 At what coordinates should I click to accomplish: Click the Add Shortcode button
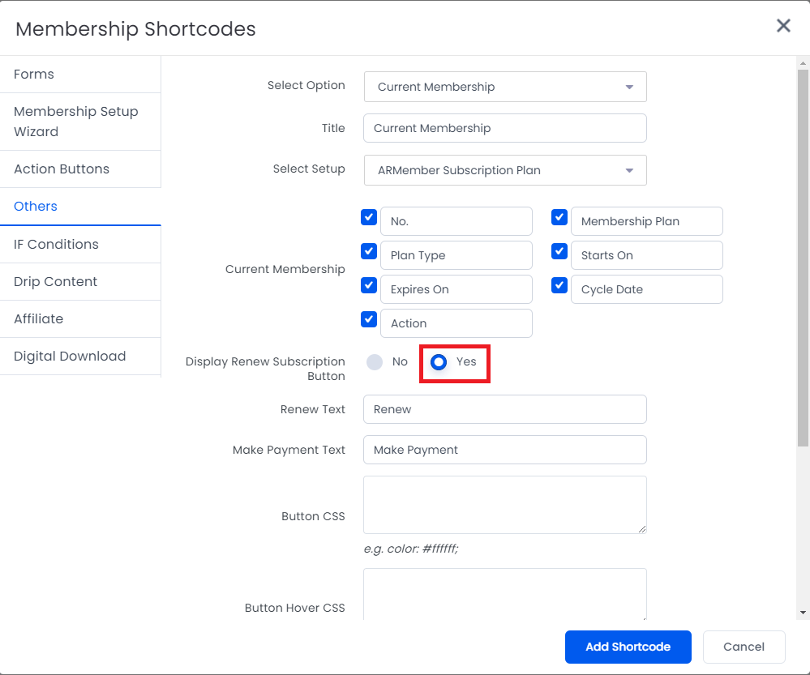coord(628,647)
